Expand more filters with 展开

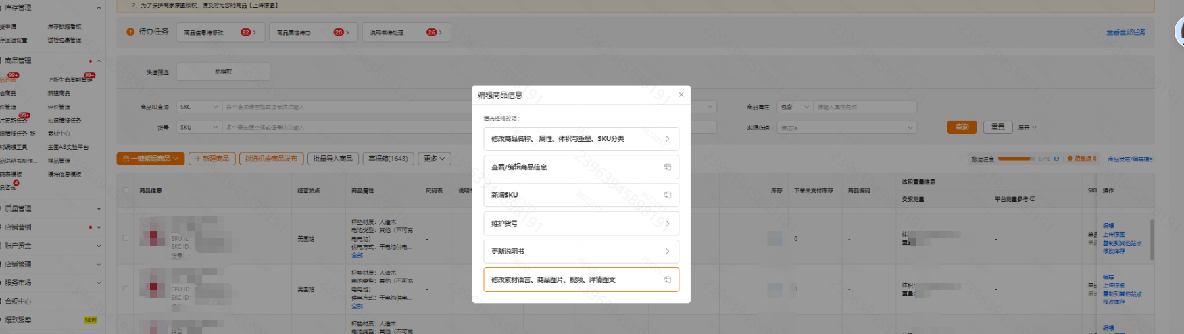(1027, 127)
